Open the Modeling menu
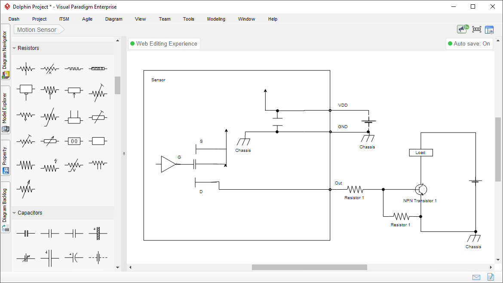Viewport: 503px width, 283px height. [x=216, y=19]
